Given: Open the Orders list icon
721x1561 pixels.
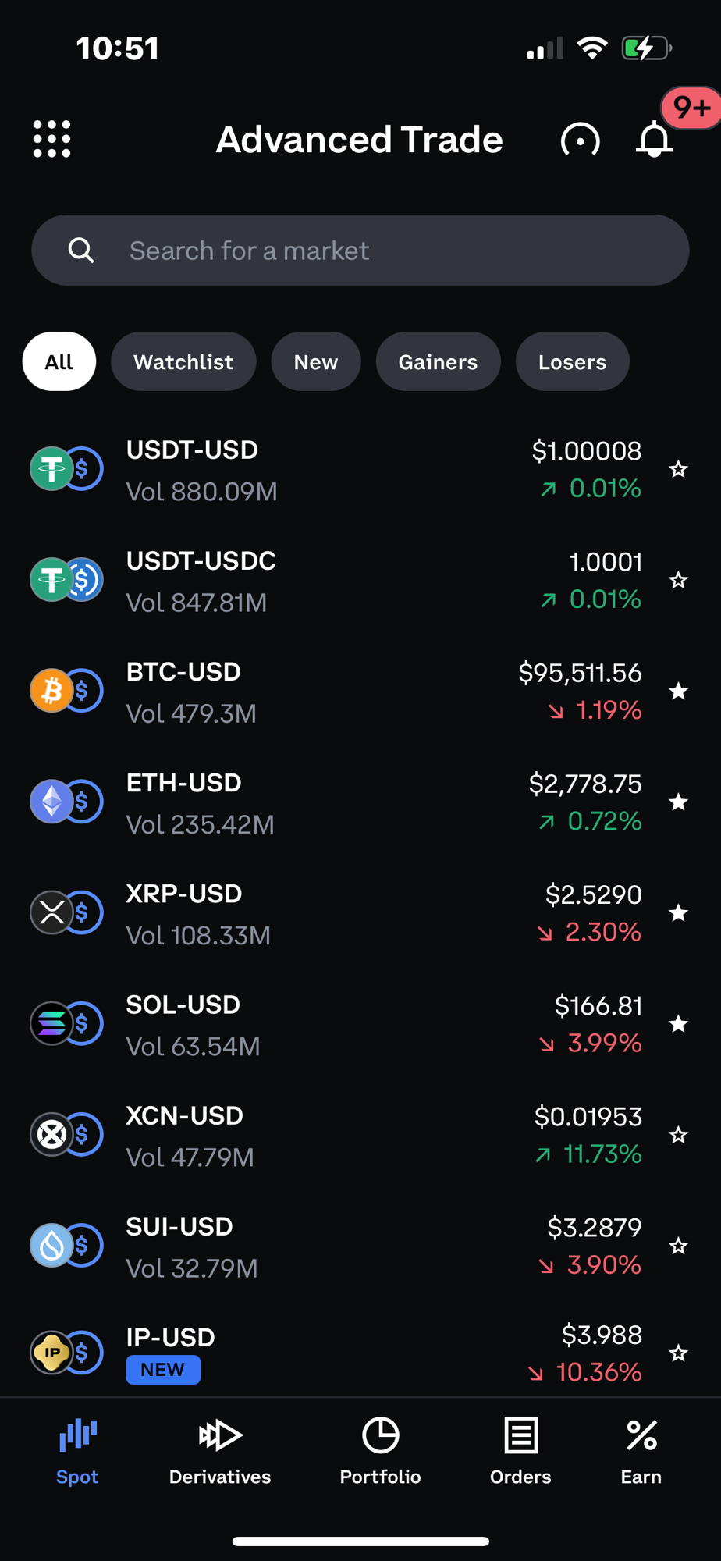Looking at the screenshot, I should [520, 1435].
